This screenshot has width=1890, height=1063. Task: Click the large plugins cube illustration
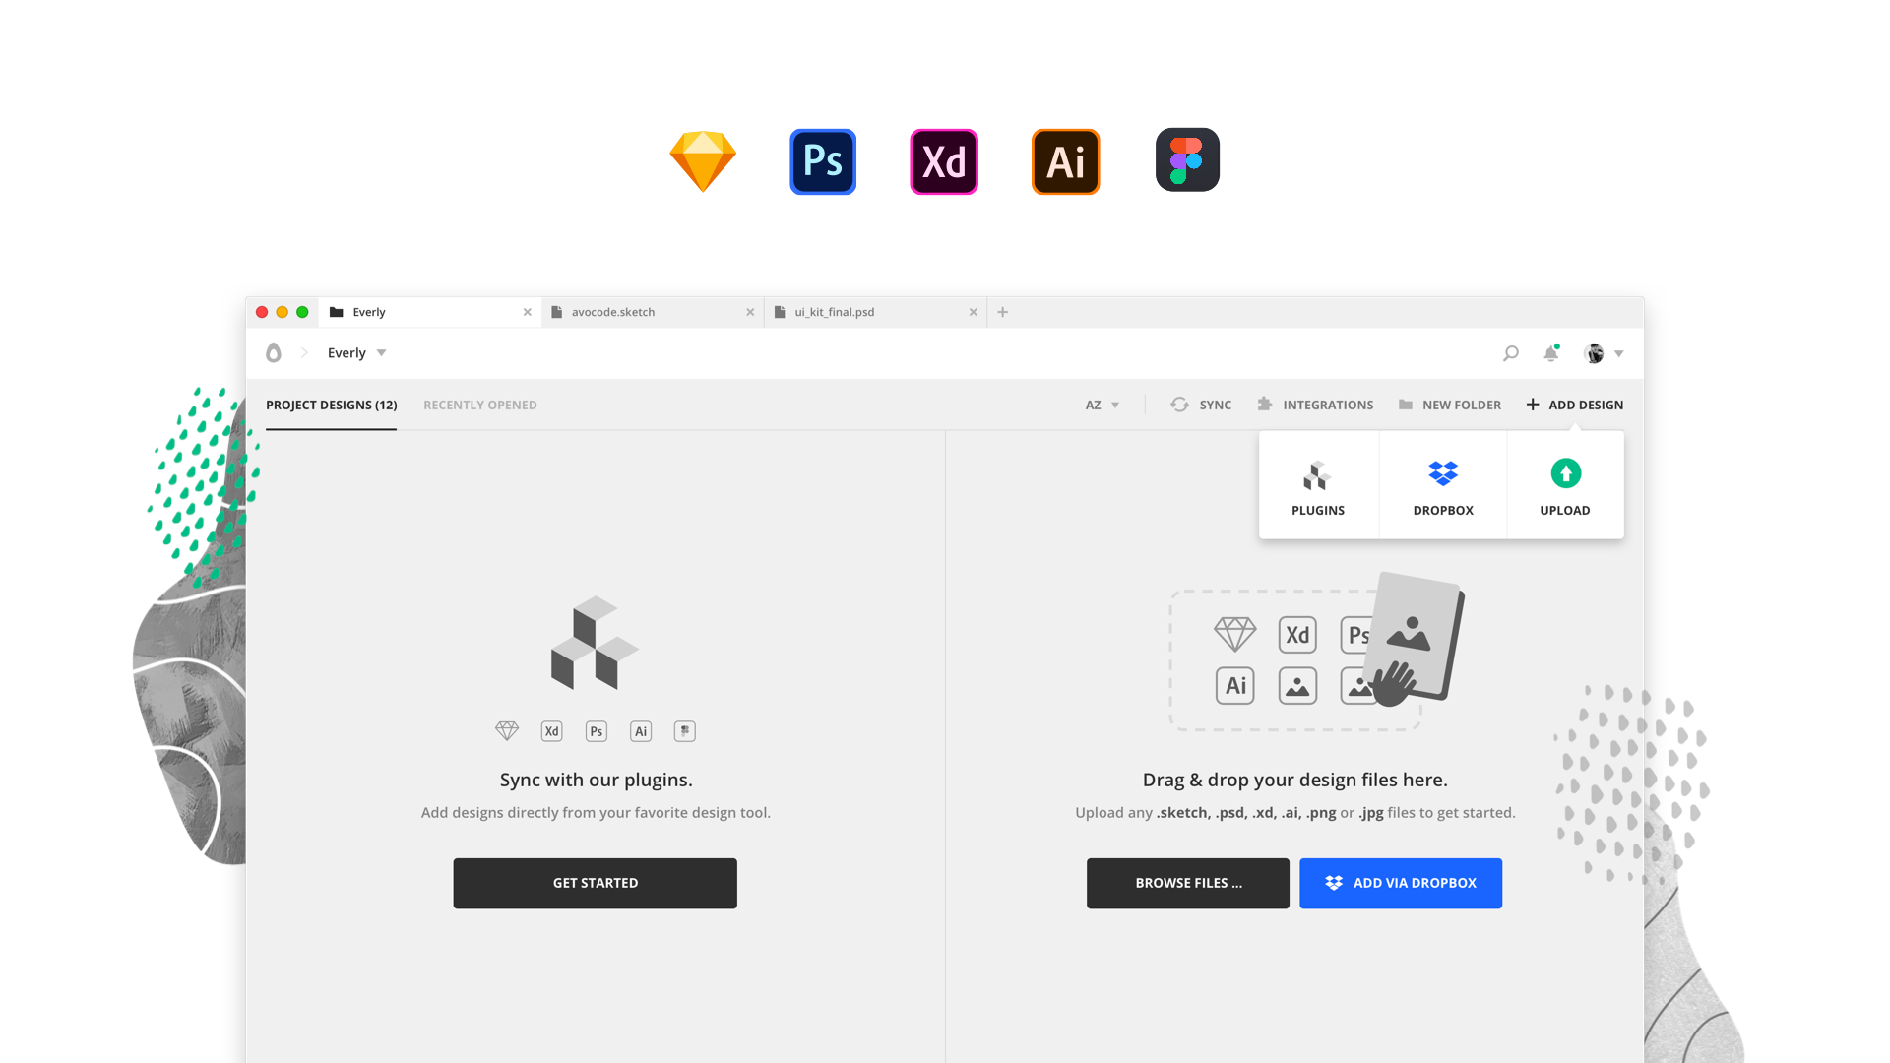click(595, 642)
